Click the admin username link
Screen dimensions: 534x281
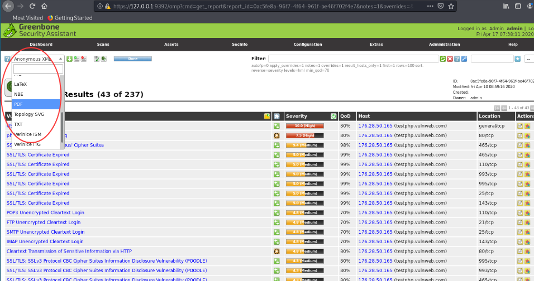[x=514, y=28]
